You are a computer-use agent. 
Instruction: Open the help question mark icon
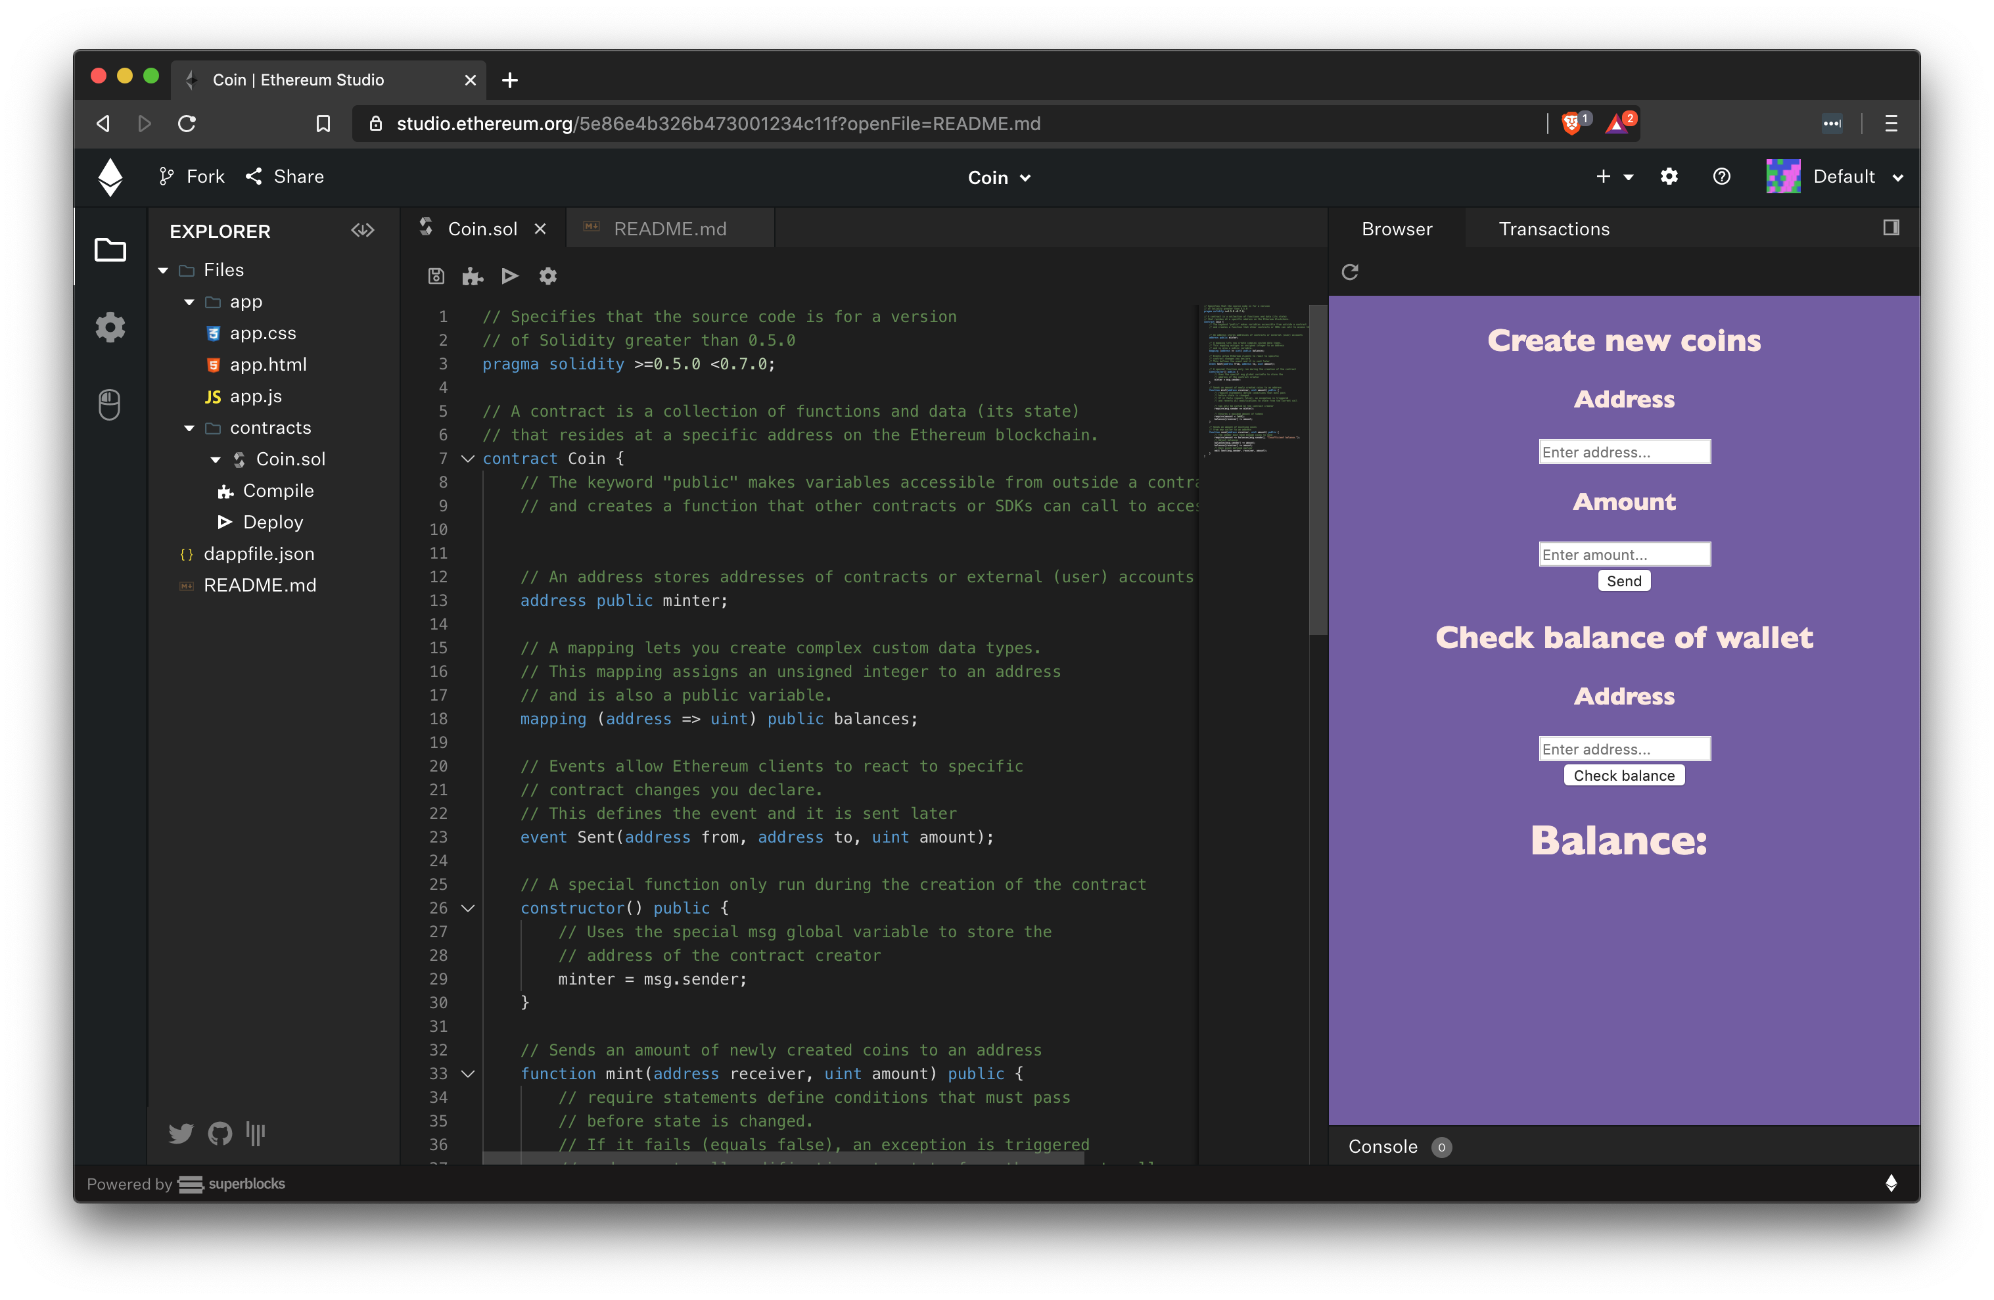[x=1722, y=177]
